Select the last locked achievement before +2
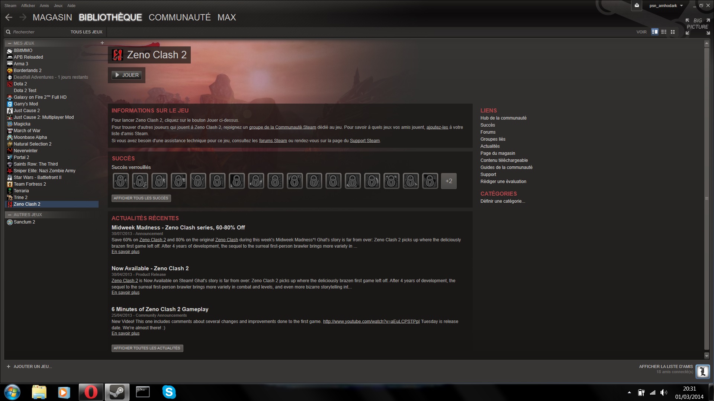This screenshot has height=401, width=714. 430,181
